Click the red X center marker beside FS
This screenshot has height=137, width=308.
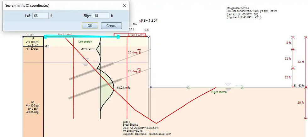[140, 21]
